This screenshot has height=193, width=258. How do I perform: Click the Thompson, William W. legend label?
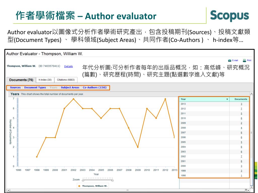pyautogui.click(x=95, y=186)
